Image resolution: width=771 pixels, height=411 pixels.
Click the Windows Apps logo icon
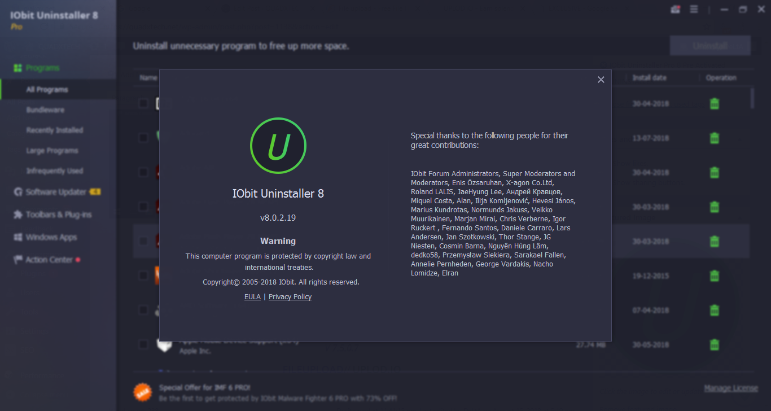[x=17, y=237]
